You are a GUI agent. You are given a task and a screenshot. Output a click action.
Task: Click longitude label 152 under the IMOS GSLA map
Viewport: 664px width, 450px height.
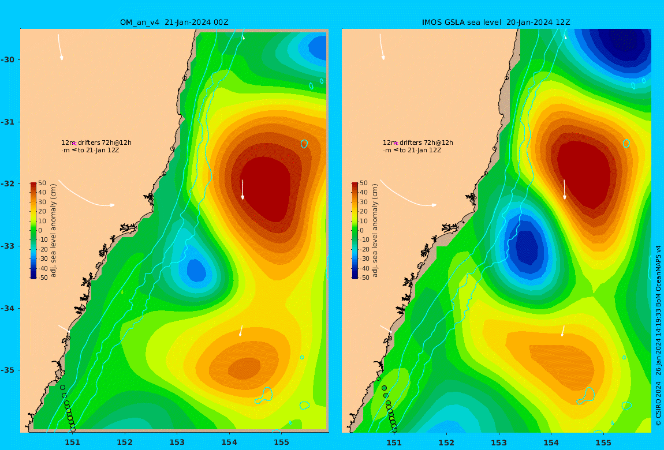point(446,442)
